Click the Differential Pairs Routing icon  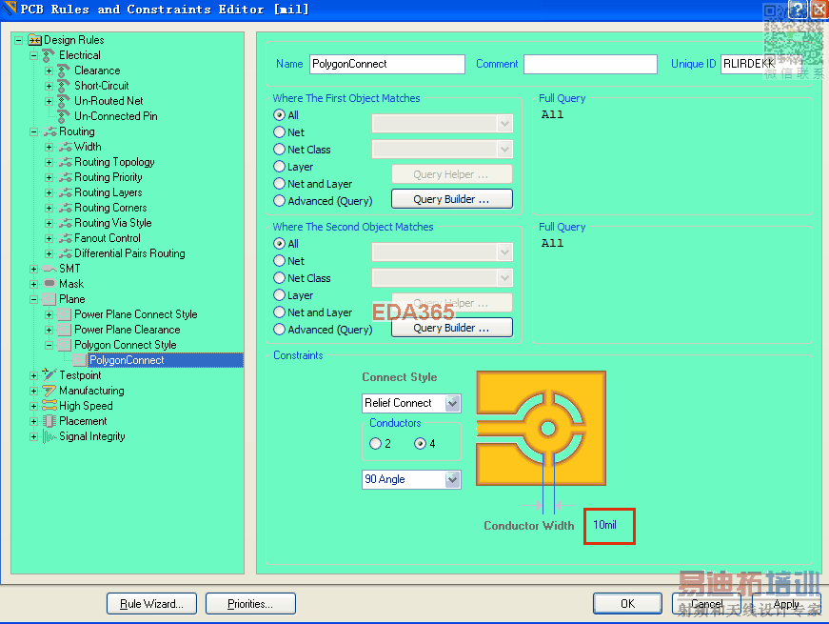point(65,253)
